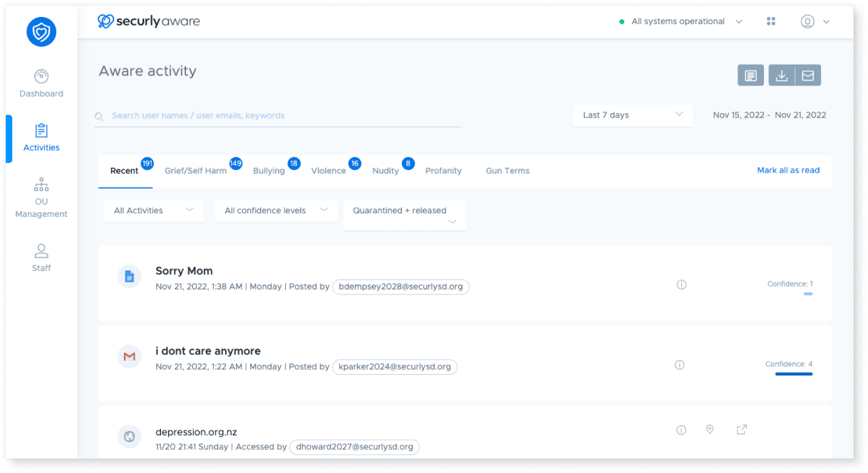Open All confidence levels dropdown
The width and height of the screenshot is (868, 473).
(x=277, y=211)
